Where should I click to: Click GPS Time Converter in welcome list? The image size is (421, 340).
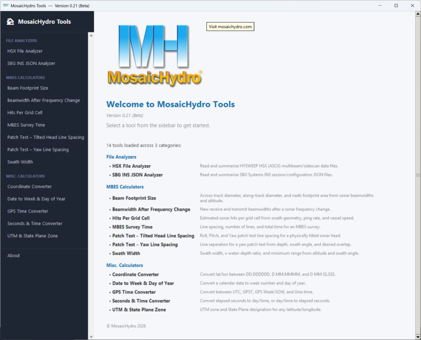pos(134,292)
